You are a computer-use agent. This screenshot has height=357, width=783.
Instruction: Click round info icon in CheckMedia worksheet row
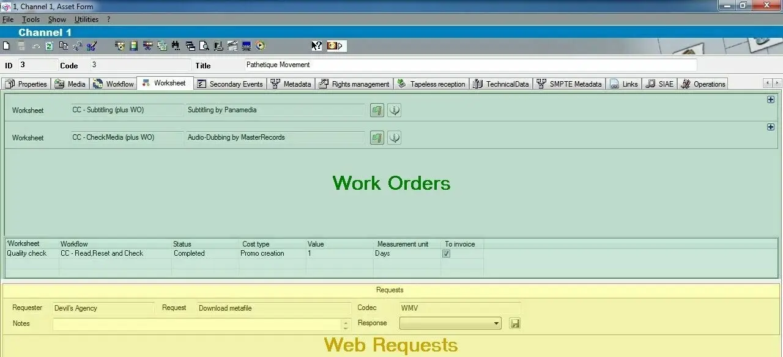[395, 138]
